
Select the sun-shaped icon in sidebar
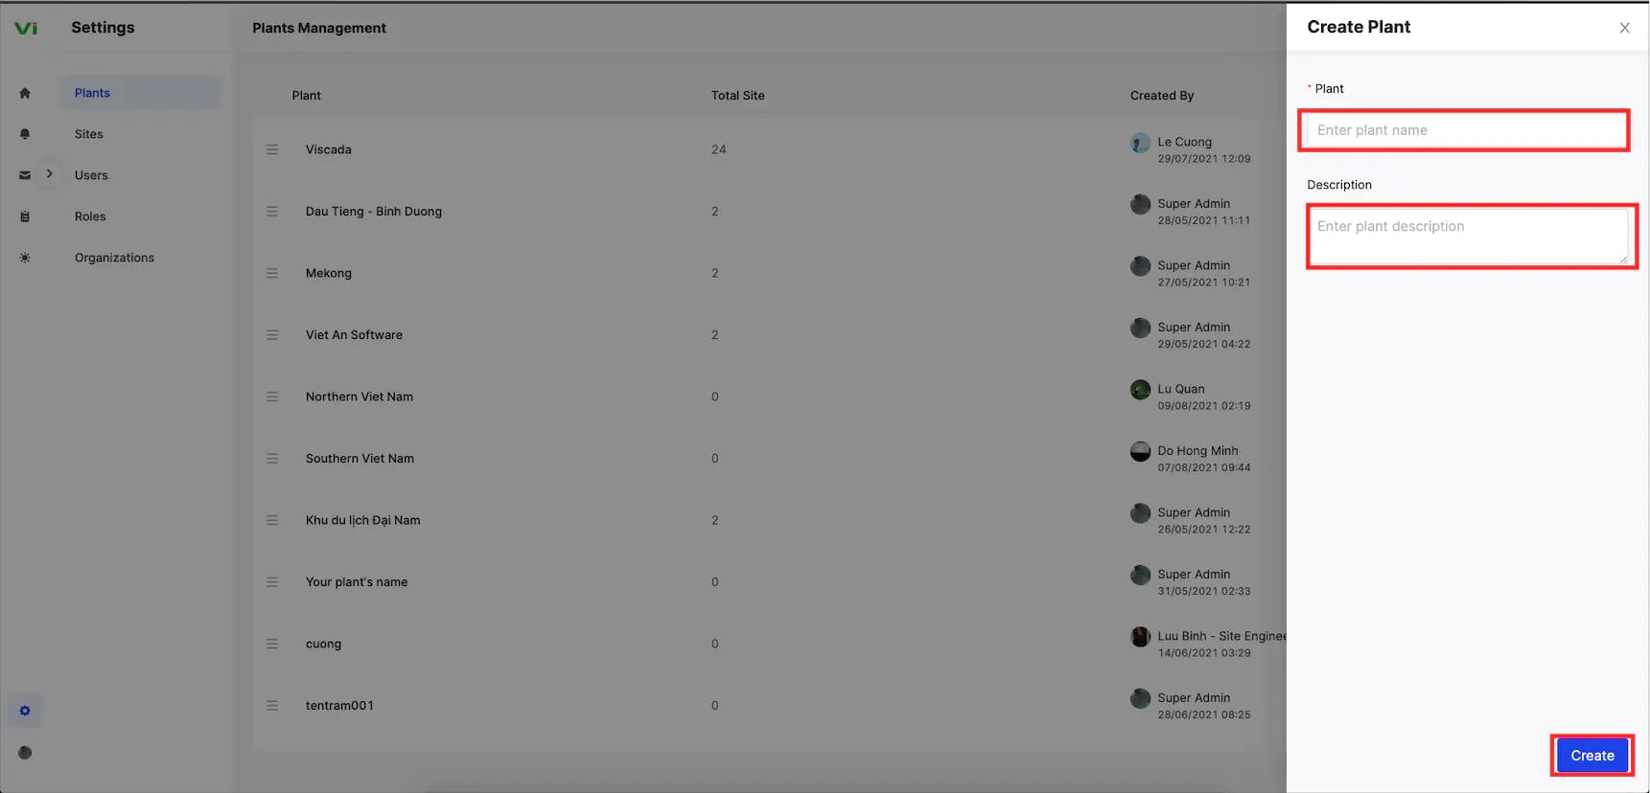click(25, 258)
